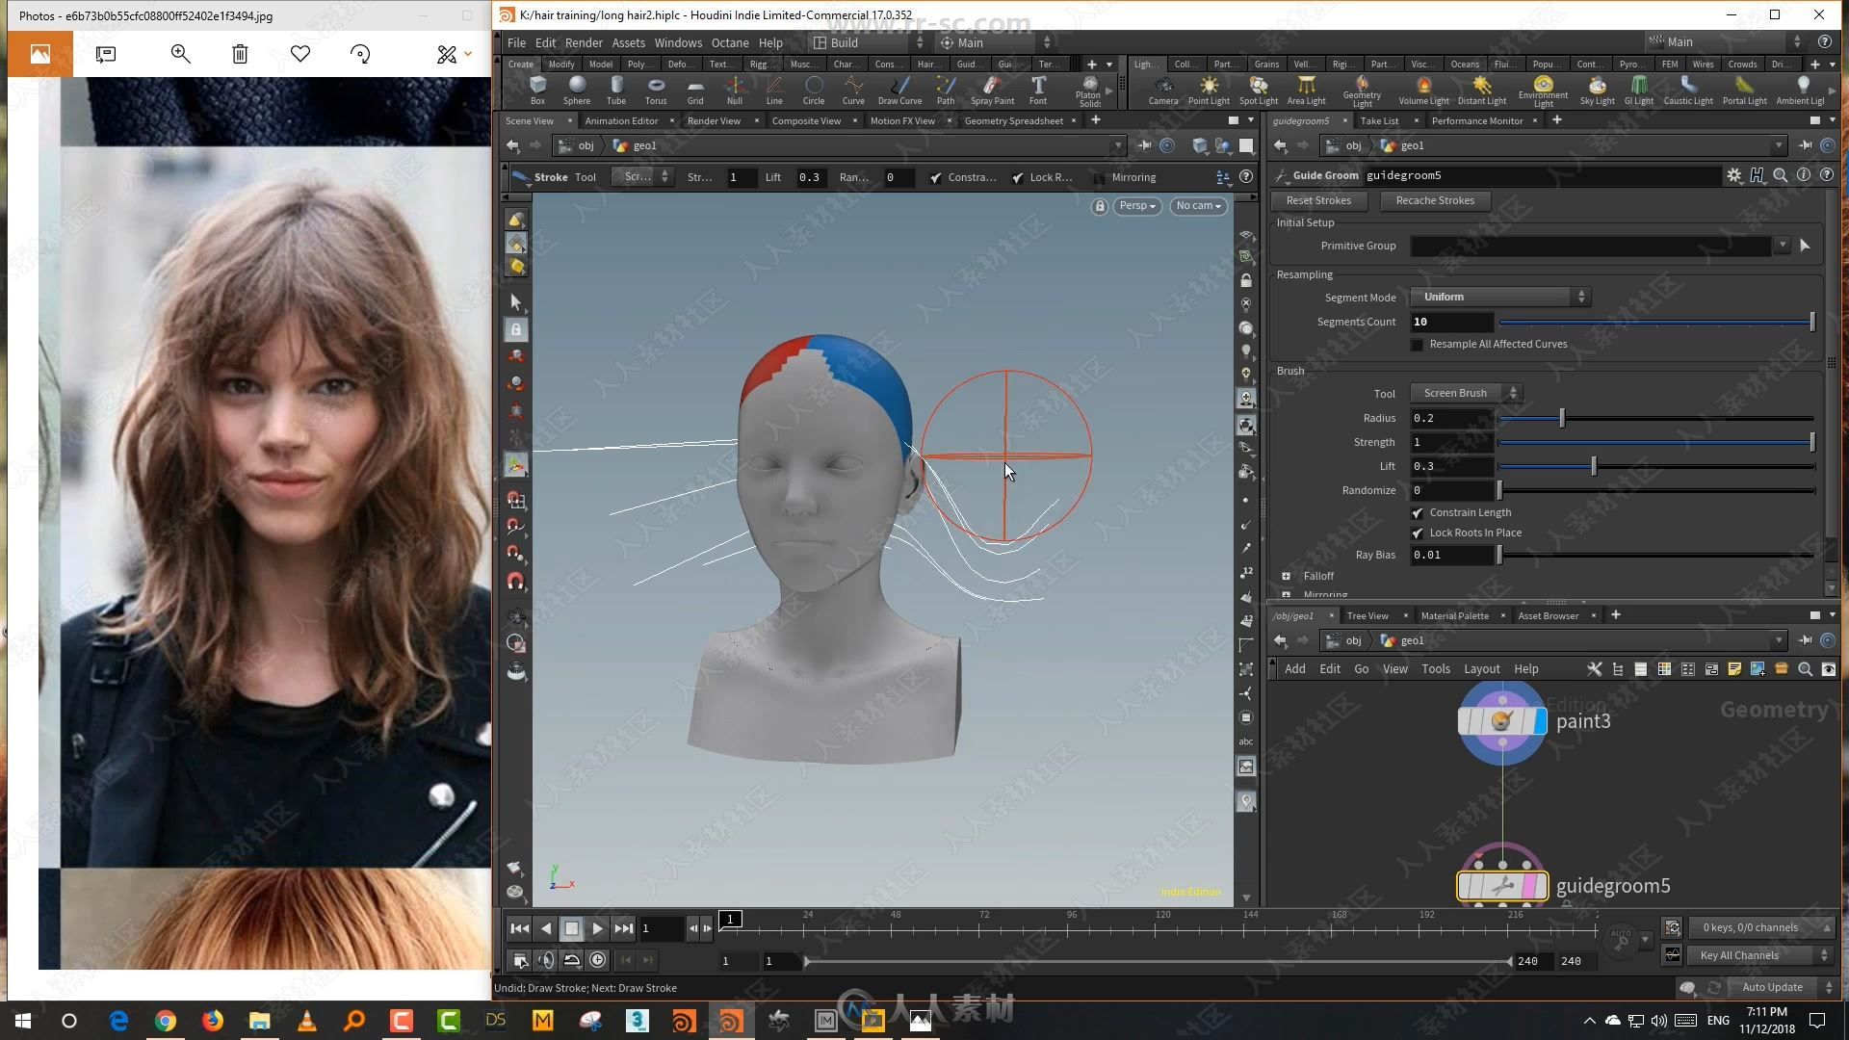
Task: Drag the Radius strength slider
Action: click(1559, 418)
